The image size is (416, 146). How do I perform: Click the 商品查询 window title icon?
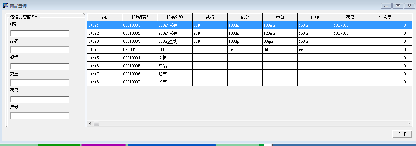tap(5, 5)
